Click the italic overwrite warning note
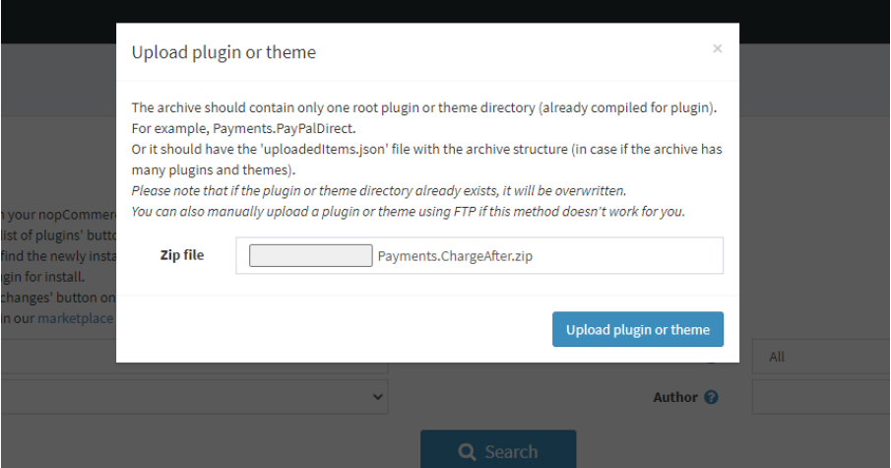 click(x=378, y=190)
